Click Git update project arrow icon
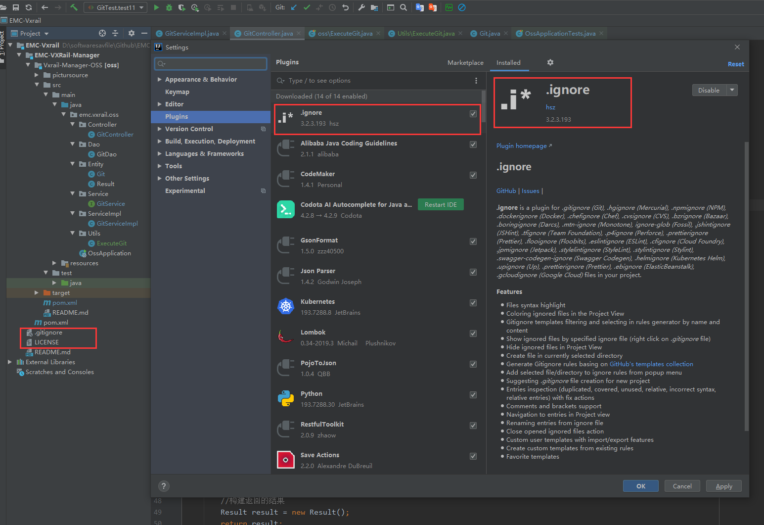The image size is (764, 525). pos(294,7)
